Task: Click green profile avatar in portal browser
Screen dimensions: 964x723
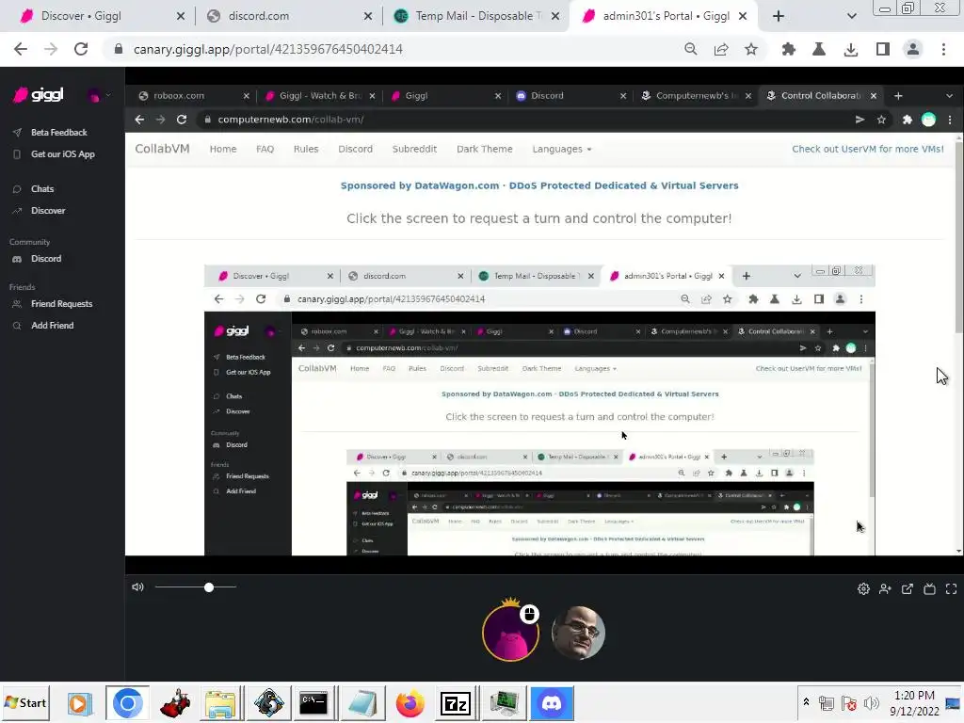Action: [928, 120]
